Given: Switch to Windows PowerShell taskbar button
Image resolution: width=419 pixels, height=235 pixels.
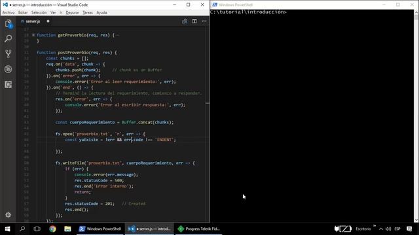Looking at the screenshot, I should [x=100, y=229].
